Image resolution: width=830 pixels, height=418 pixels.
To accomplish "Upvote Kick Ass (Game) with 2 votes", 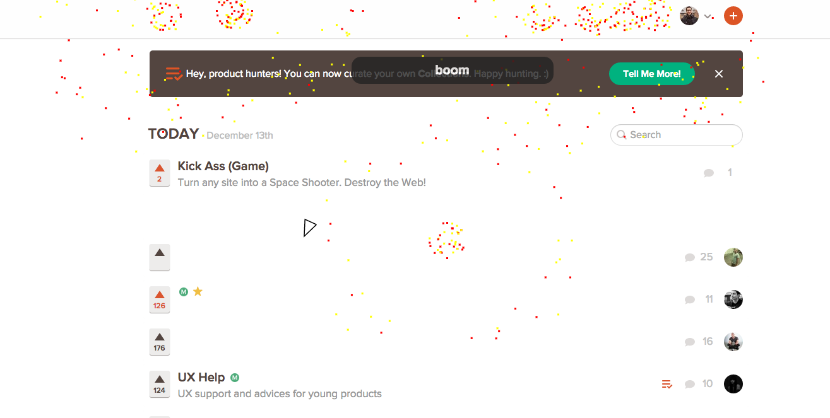I will (x=160, y=173).
